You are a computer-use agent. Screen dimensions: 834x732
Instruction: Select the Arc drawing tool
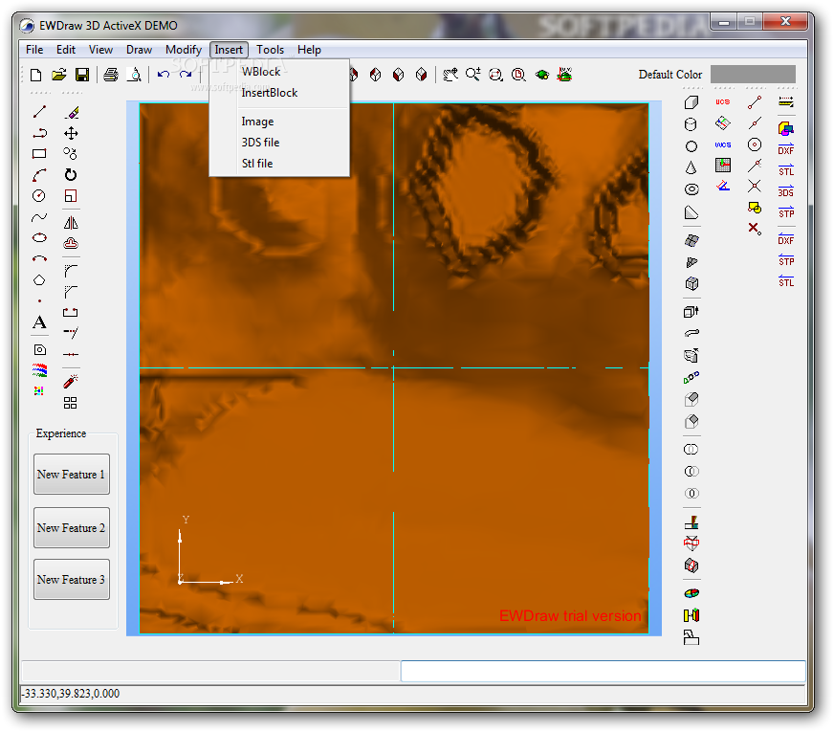(39, 175)
